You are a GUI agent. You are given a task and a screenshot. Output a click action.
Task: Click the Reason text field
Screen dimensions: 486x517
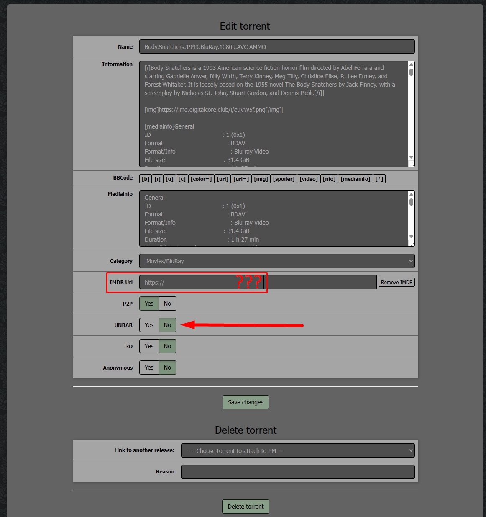(x=297, y=472)
